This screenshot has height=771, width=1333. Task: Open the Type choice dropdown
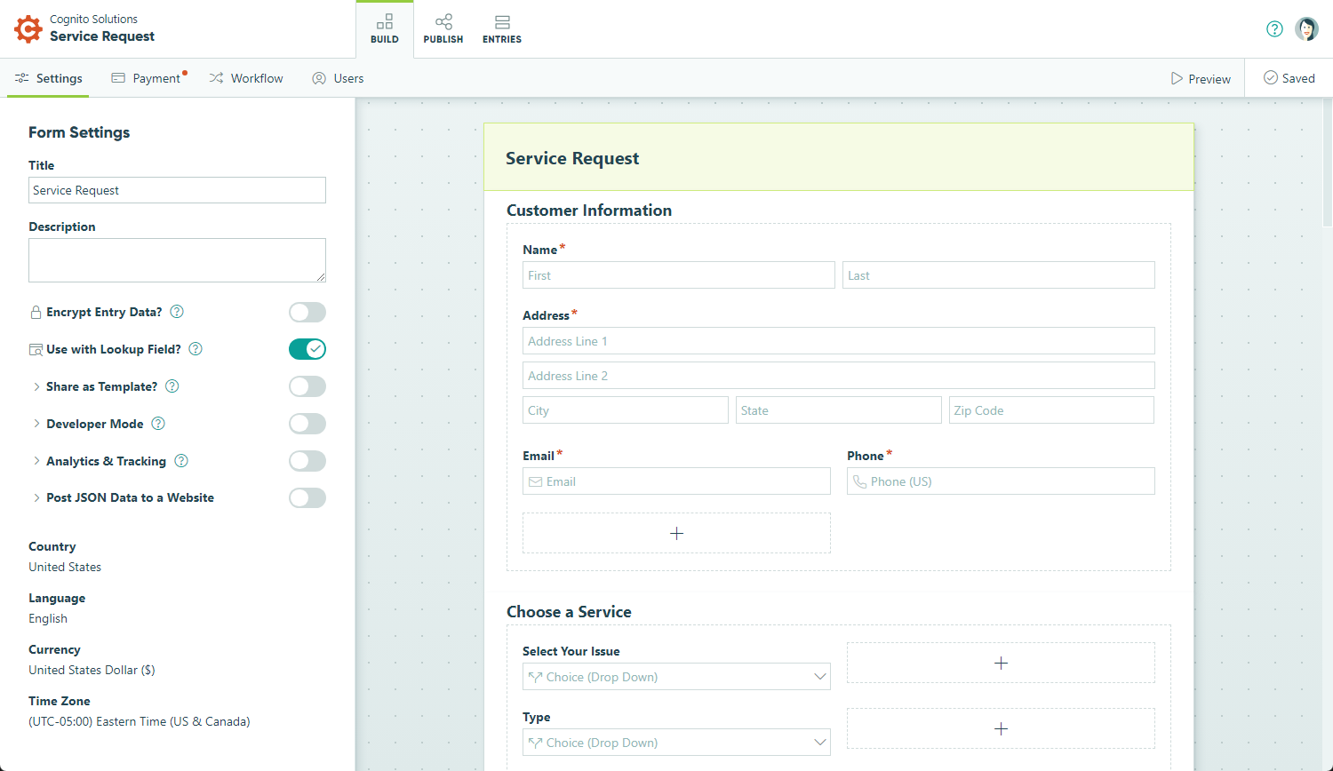point(675,742)
